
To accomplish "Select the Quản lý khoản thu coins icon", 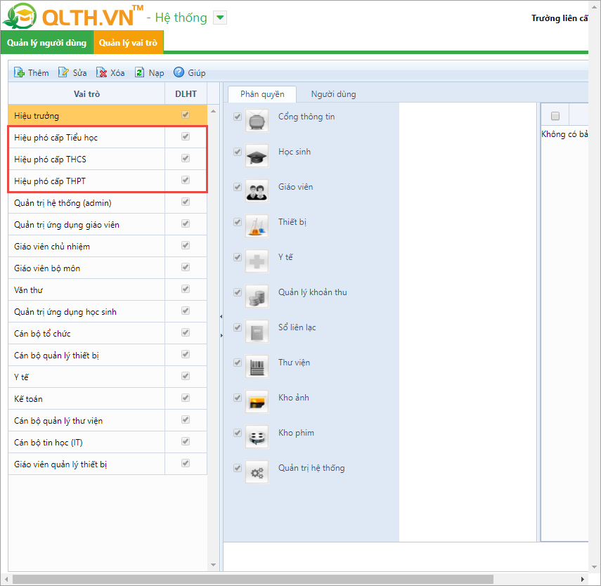I will click(x=257, y=297).
